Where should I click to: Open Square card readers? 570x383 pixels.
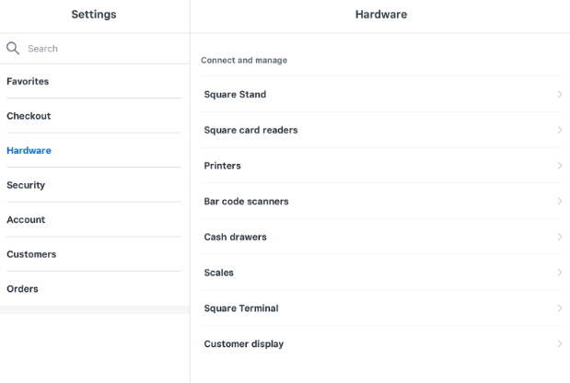tap(250, 130)
